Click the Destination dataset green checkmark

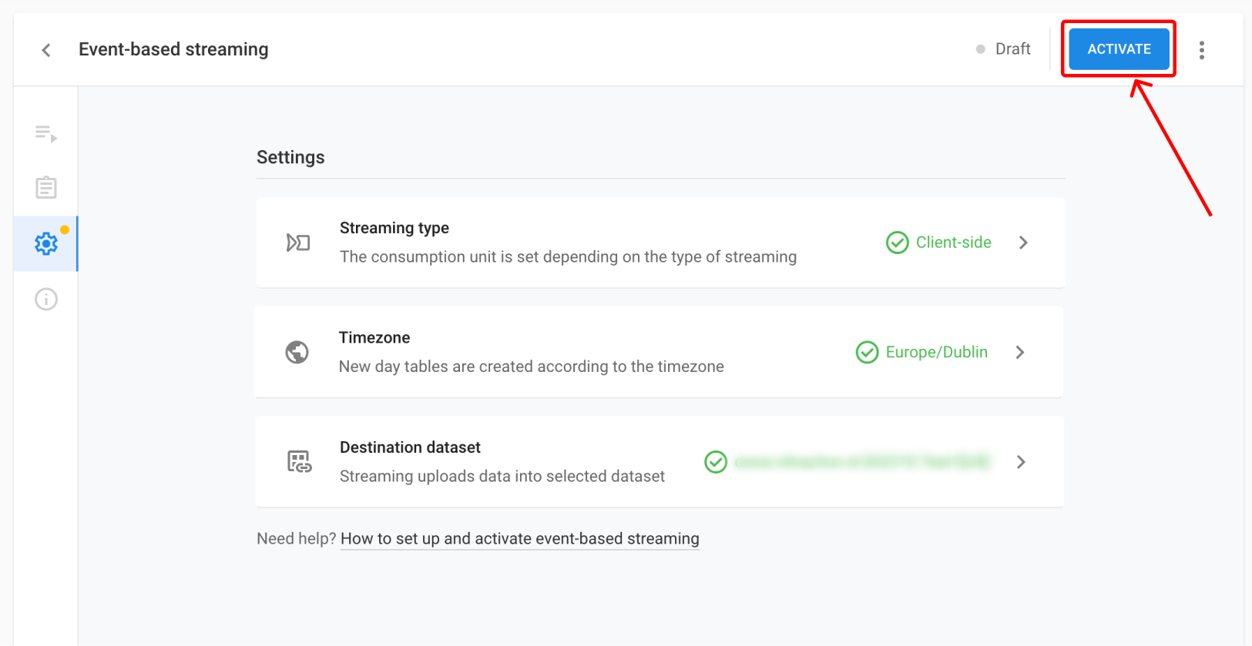click(716, 462)
